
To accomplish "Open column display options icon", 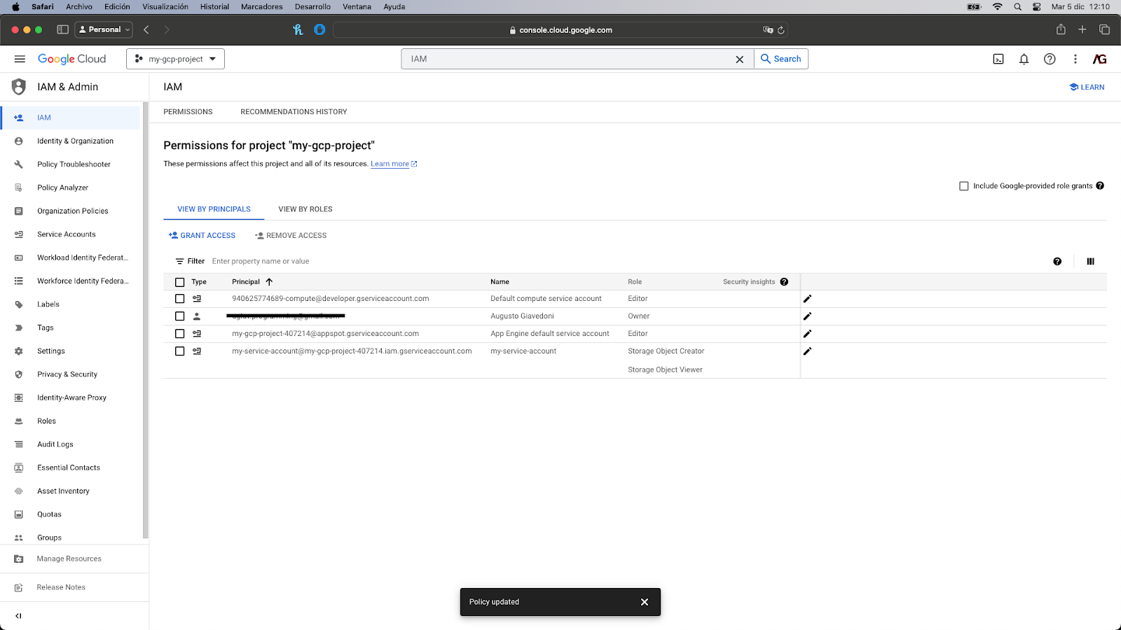I will pos(1090,261).
